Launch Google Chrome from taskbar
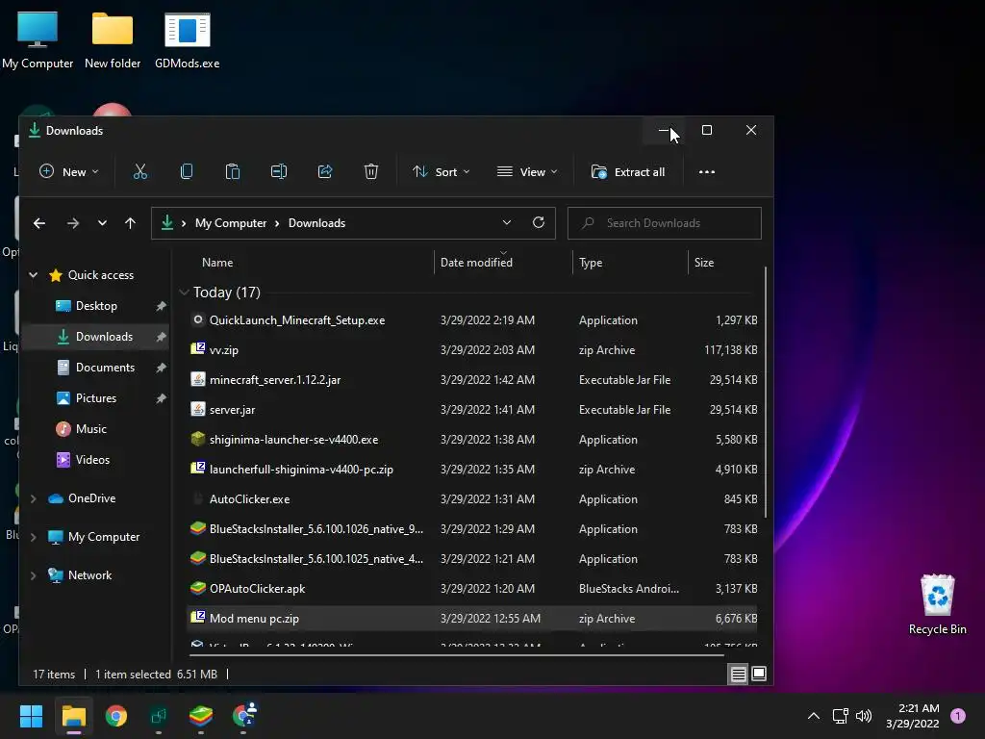985x739 pixels. (116, 716)
